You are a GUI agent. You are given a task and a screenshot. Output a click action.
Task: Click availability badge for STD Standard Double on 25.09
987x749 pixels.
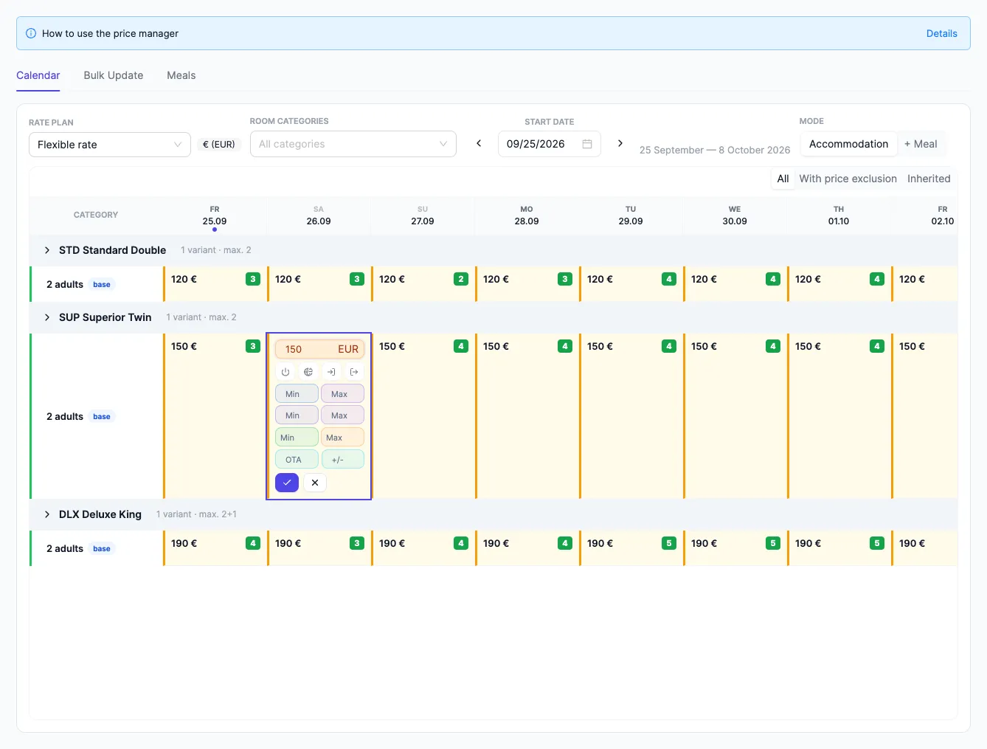[253, 279]
